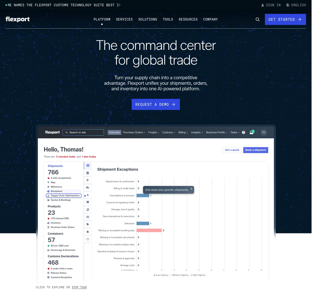Open Demurrage & Detention
The image size is (315, 291).
(x=61, y=250)
